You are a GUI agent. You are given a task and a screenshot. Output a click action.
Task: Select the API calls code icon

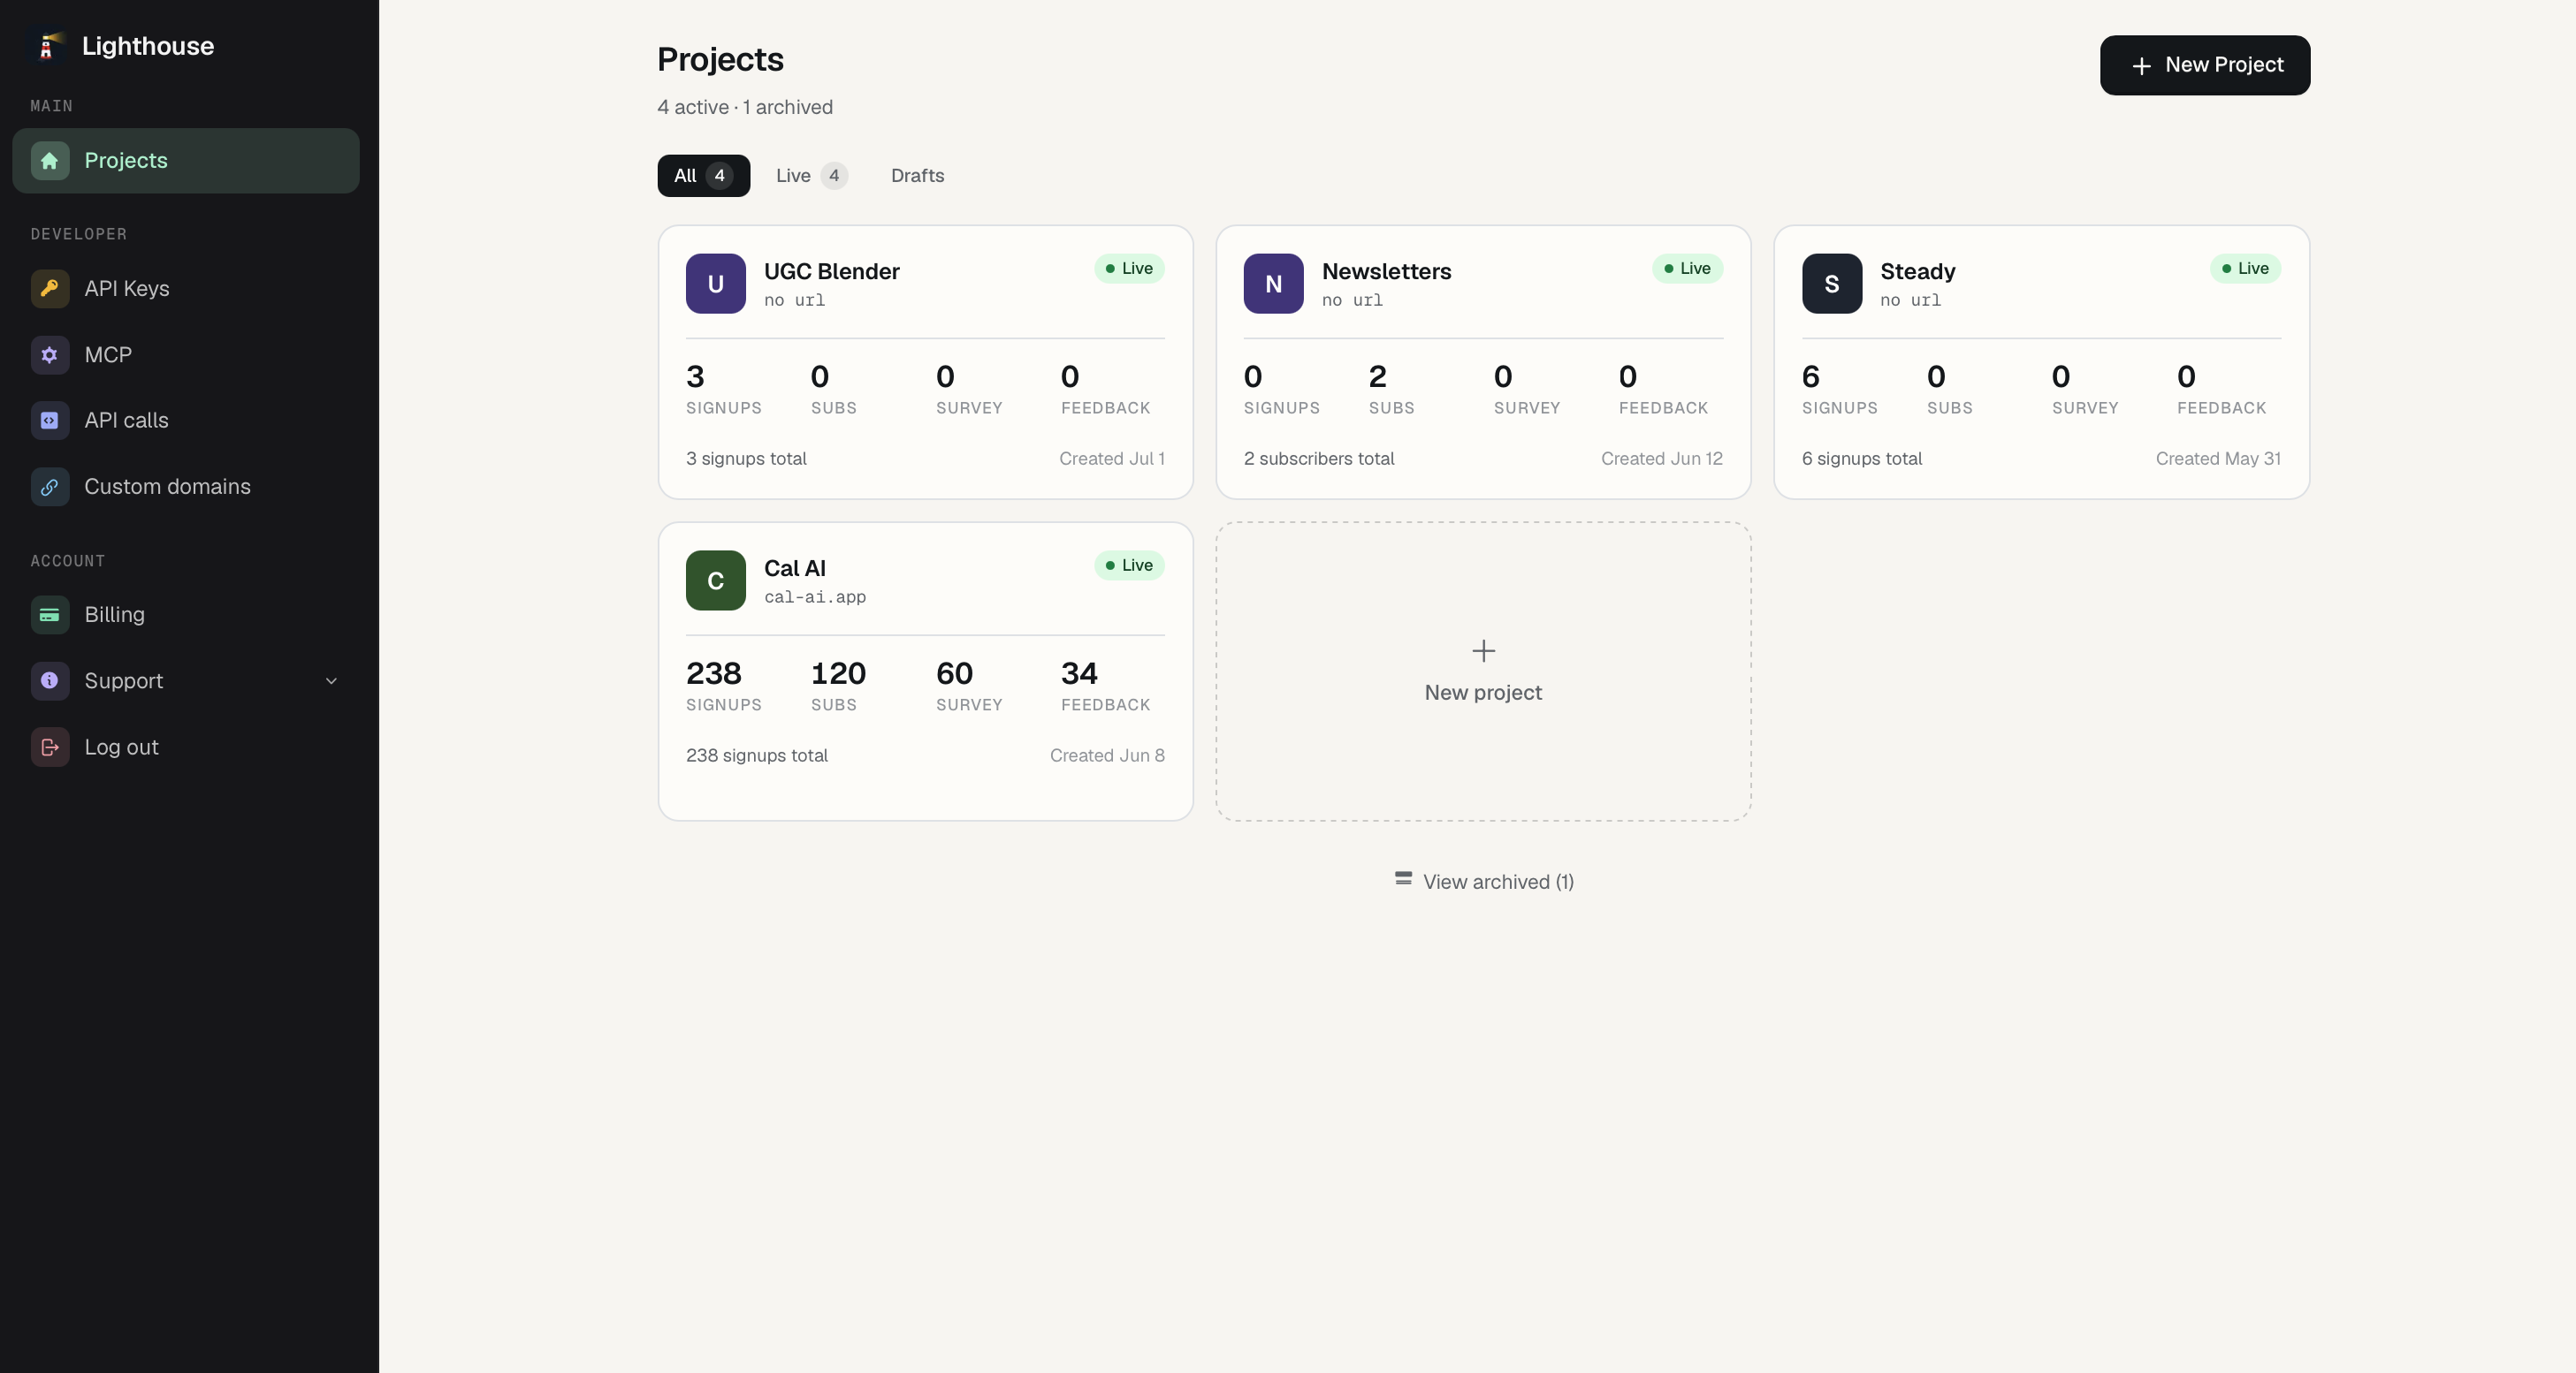49,421
